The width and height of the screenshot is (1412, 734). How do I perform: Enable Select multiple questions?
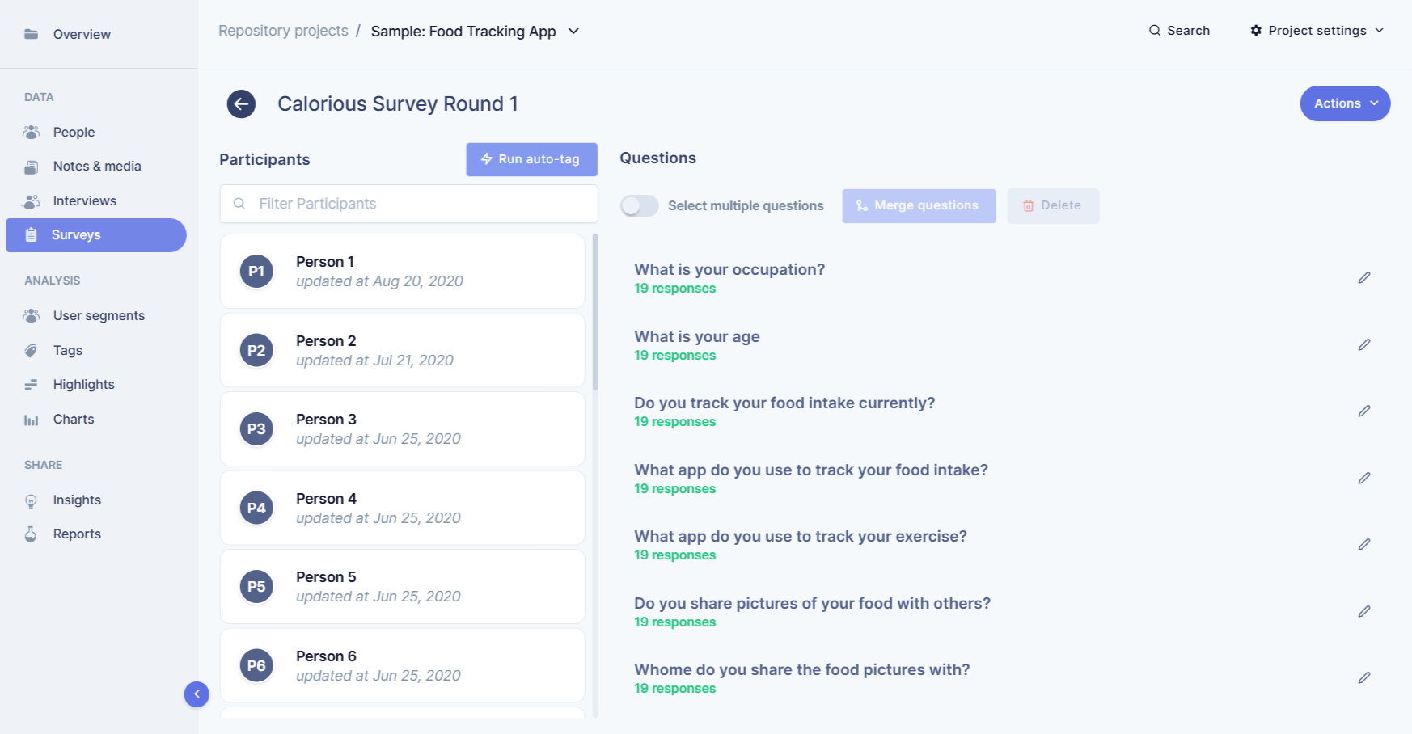(639, 205)
